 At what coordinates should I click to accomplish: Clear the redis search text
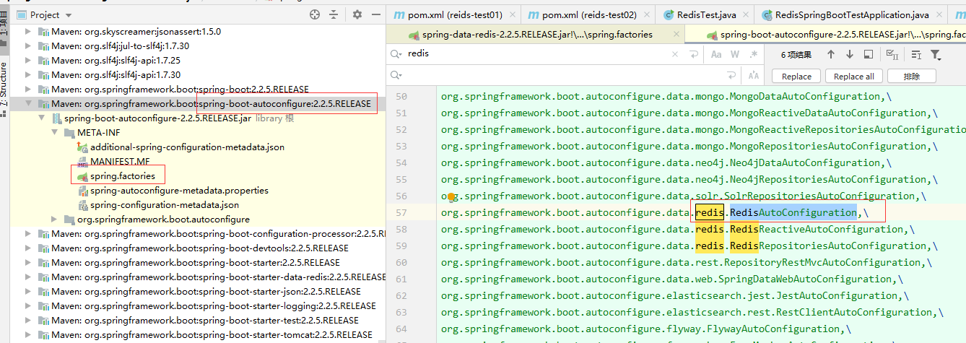[x=675, y=54]
